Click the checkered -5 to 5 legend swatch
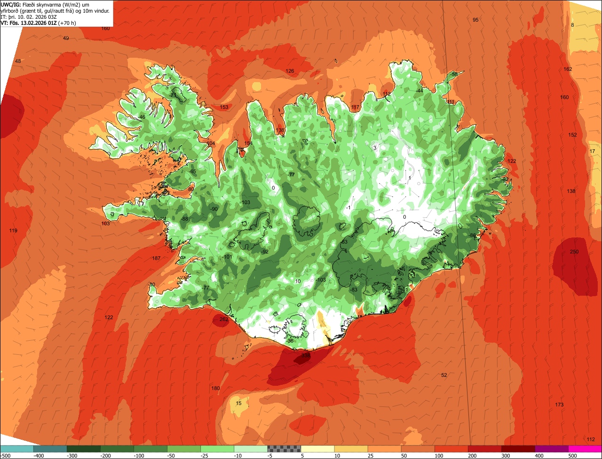The width and height of the screenshot is (602, 459). [x=284, y=448]
